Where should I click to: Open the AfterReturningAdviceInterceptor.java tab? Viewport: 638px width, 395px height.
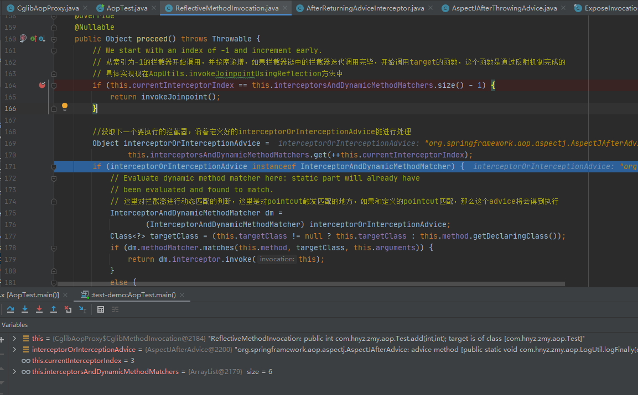pyautogui.click(x=365, y=8)
